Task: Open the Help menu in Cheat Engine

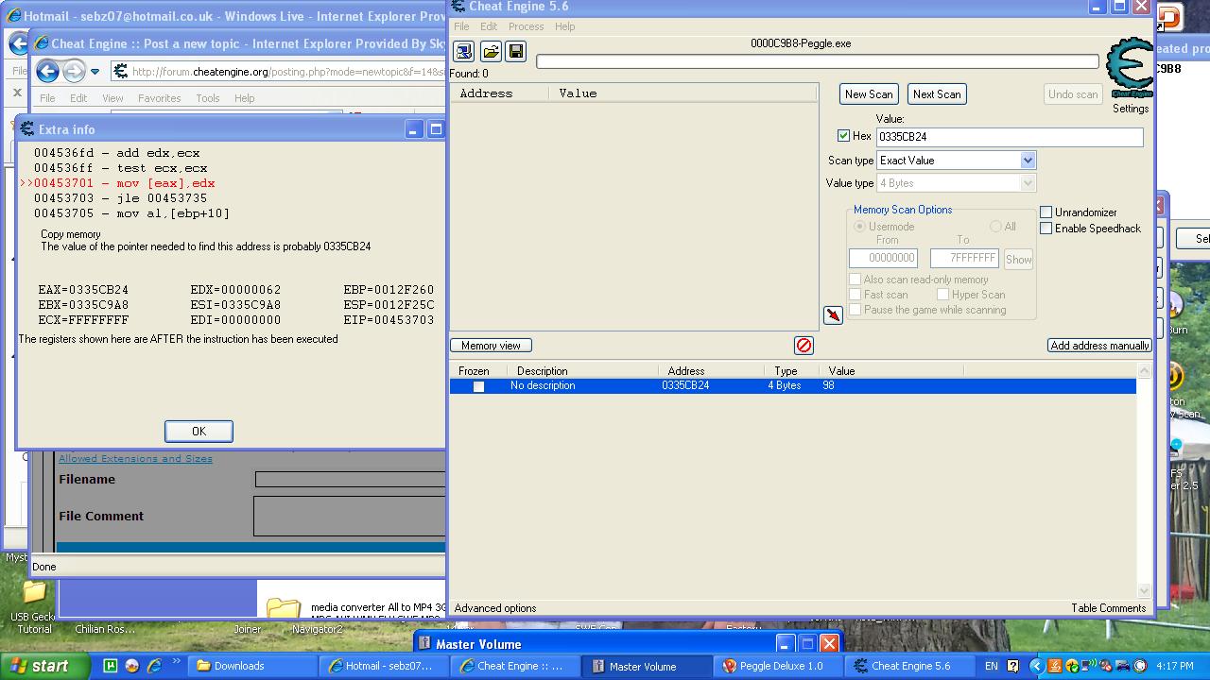Action: coord(564,26)
